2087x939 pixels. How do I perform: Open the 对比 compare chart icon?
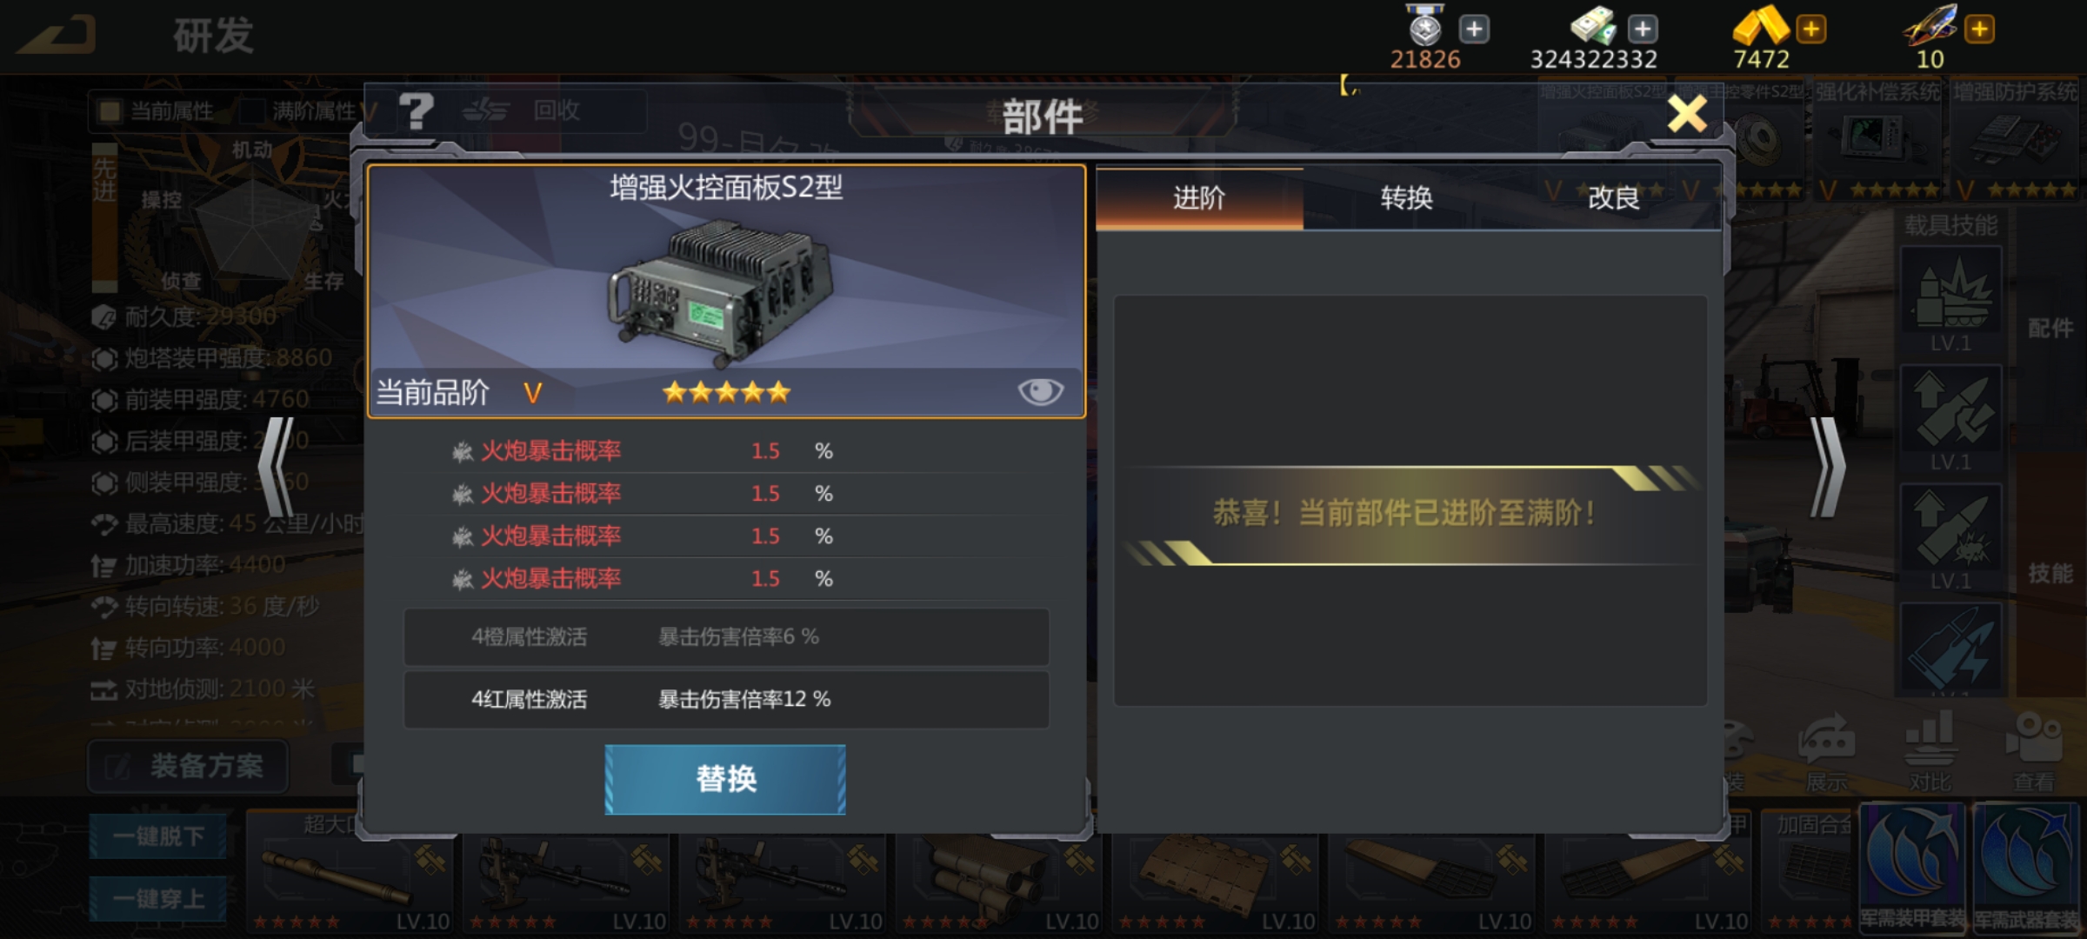(x=1930, y=753)
